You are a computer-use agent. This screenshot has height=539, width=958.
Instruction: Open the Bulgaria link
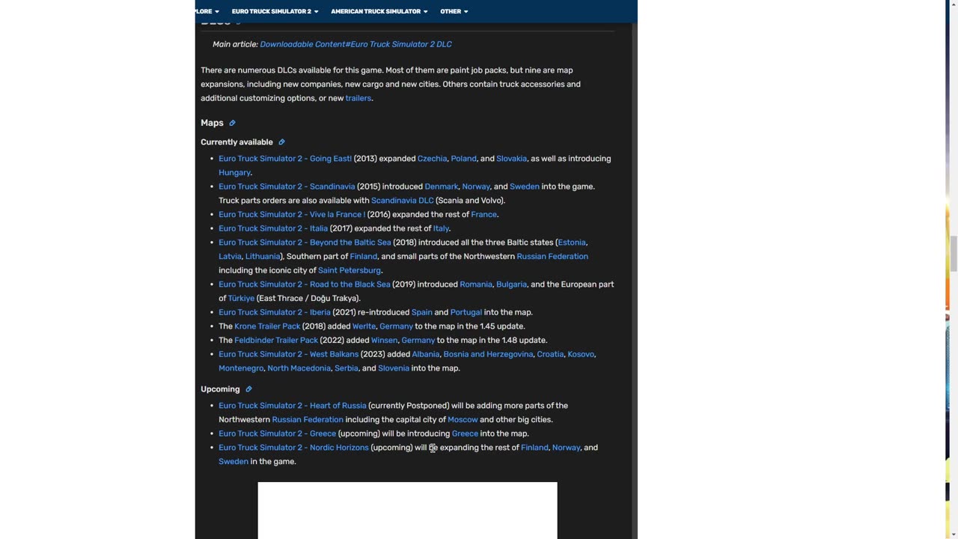(511, 284)
